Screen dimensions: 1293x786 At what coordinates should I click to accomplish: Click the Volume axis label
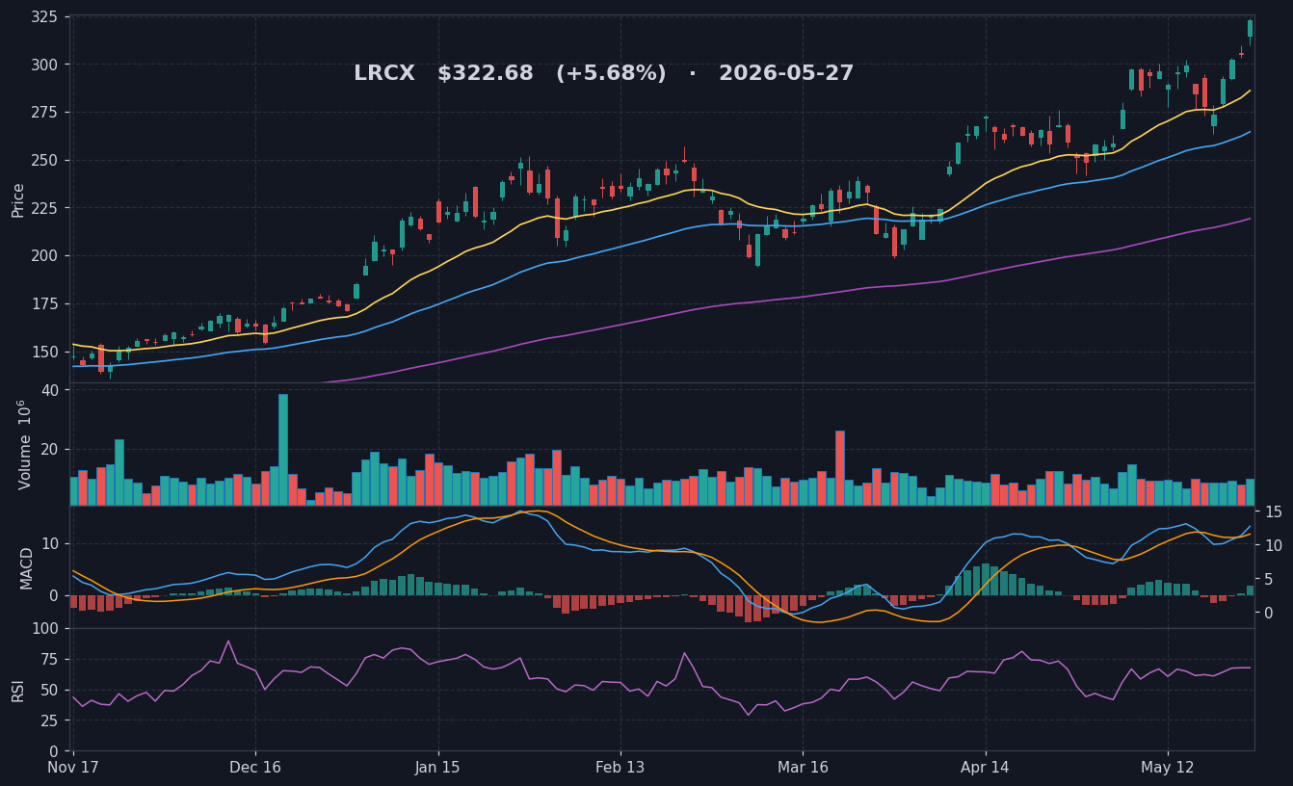coord(25,444)
